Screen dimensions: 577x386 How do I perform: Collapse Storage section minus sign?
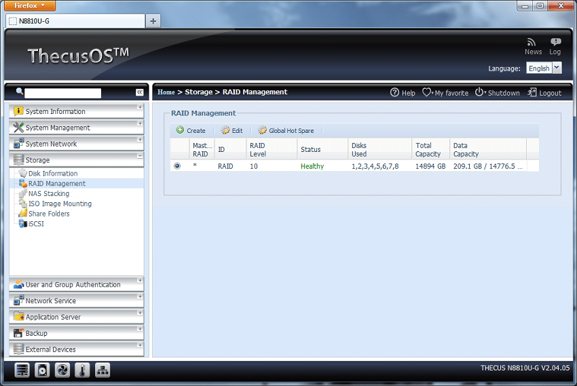tap(140, 156)
